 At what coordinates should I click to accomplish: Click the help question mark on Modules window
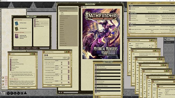(49, 16)
